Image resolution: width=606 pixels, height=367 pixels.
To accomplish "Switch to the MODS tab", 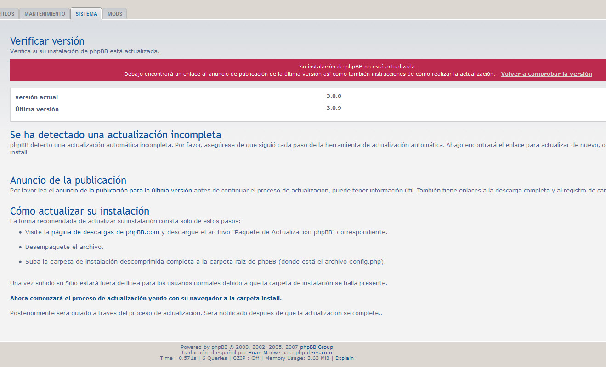I will click(114, 14).
